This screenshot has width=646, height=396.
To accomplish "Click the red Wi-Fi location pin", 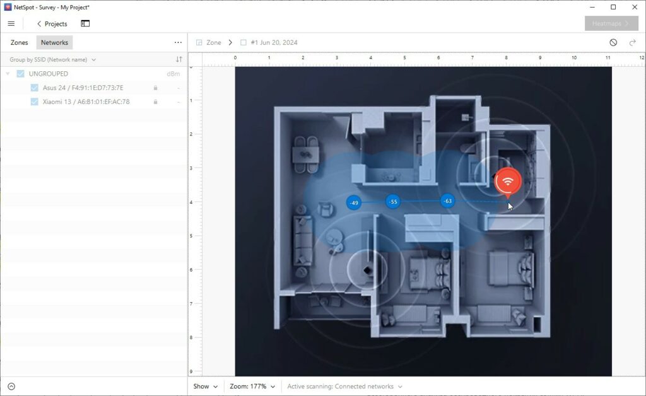I will (508, 182).
